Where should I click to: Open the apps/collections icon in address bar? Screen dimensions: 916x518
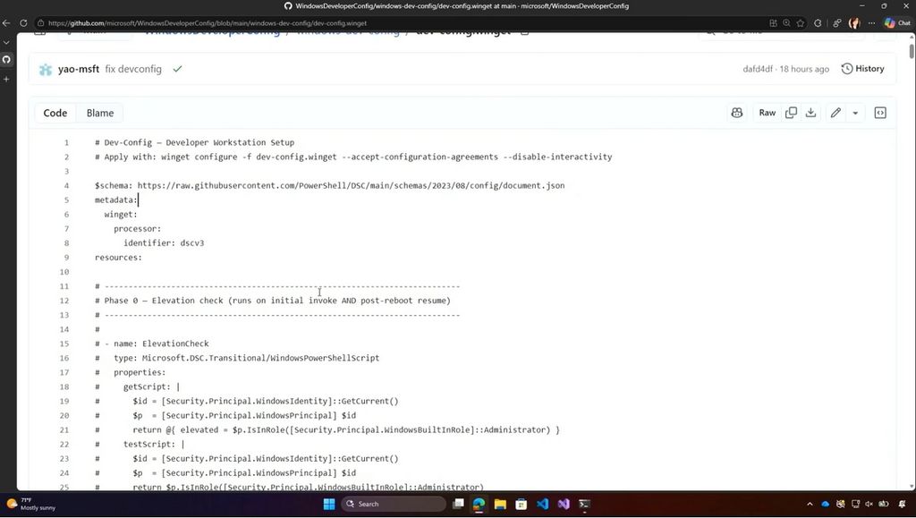(x=773, y=23)
